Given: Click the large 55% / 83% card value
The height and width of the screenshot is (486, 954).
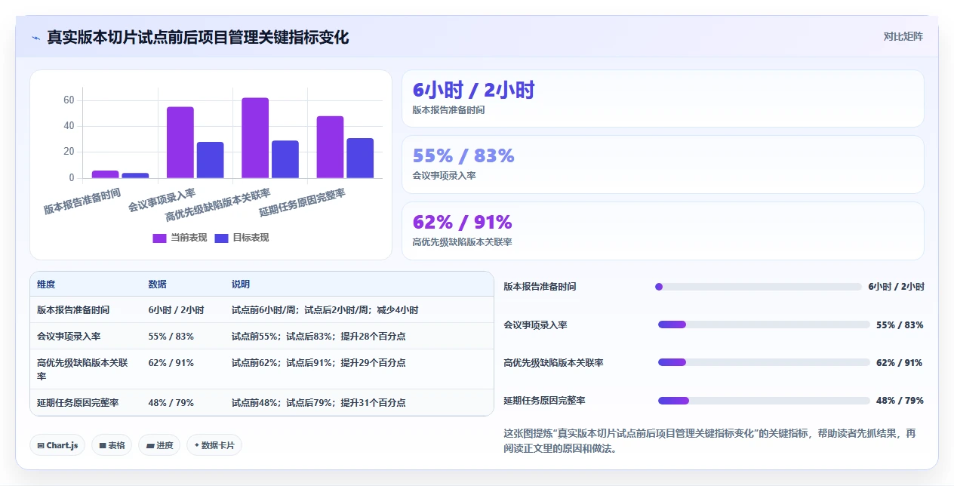Looking at the screenshot, I should pos(463,155).
